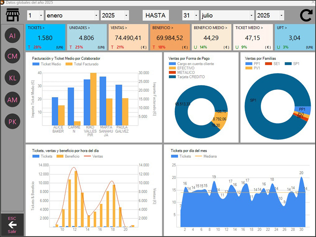
Task: Open the VENTAS summary tile
Action: 128,37
